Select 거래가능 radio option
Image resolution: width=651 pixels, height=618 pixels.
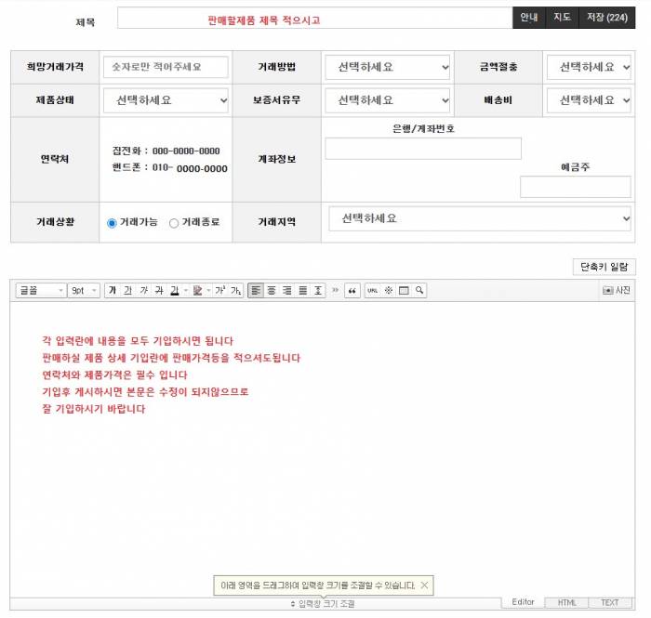[x=112, y=223]
